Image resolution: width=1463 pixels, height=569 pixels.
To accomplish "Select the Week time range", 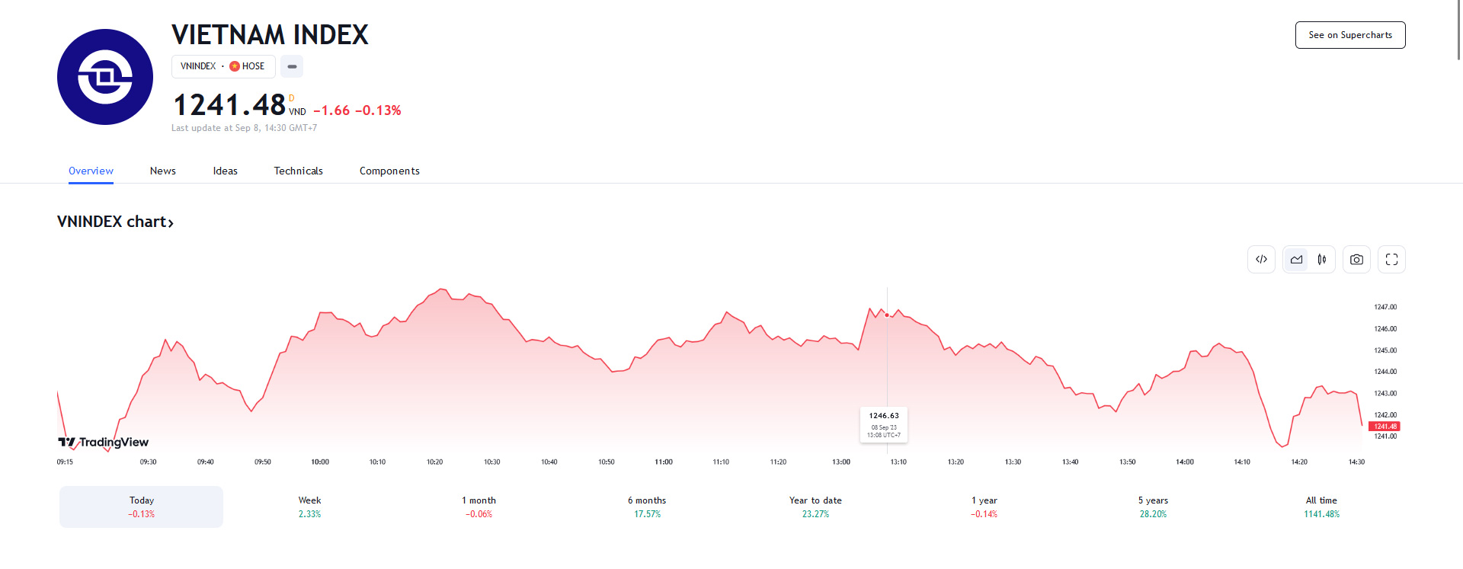I will coord(309,507).
